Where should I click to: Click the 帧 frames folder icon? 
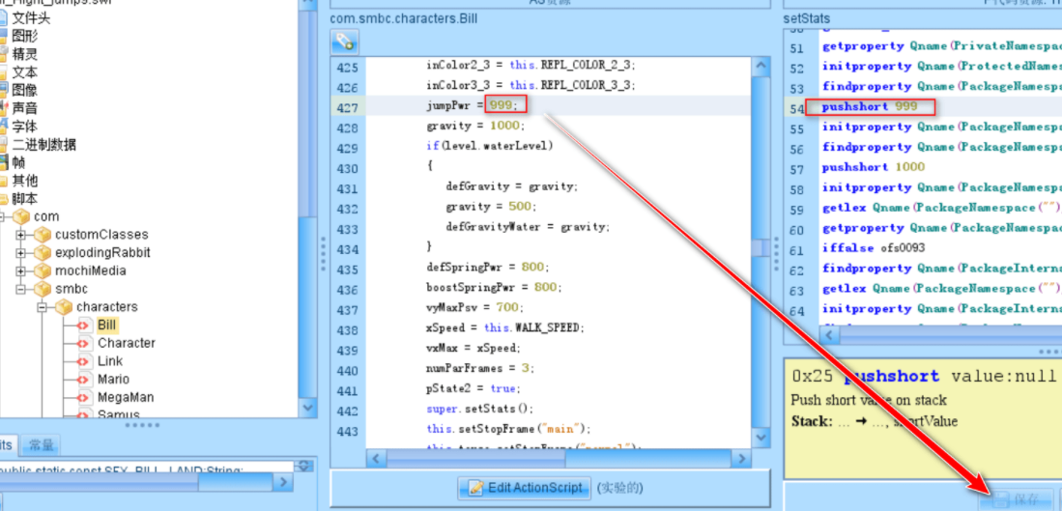click(x=3, y=162)
